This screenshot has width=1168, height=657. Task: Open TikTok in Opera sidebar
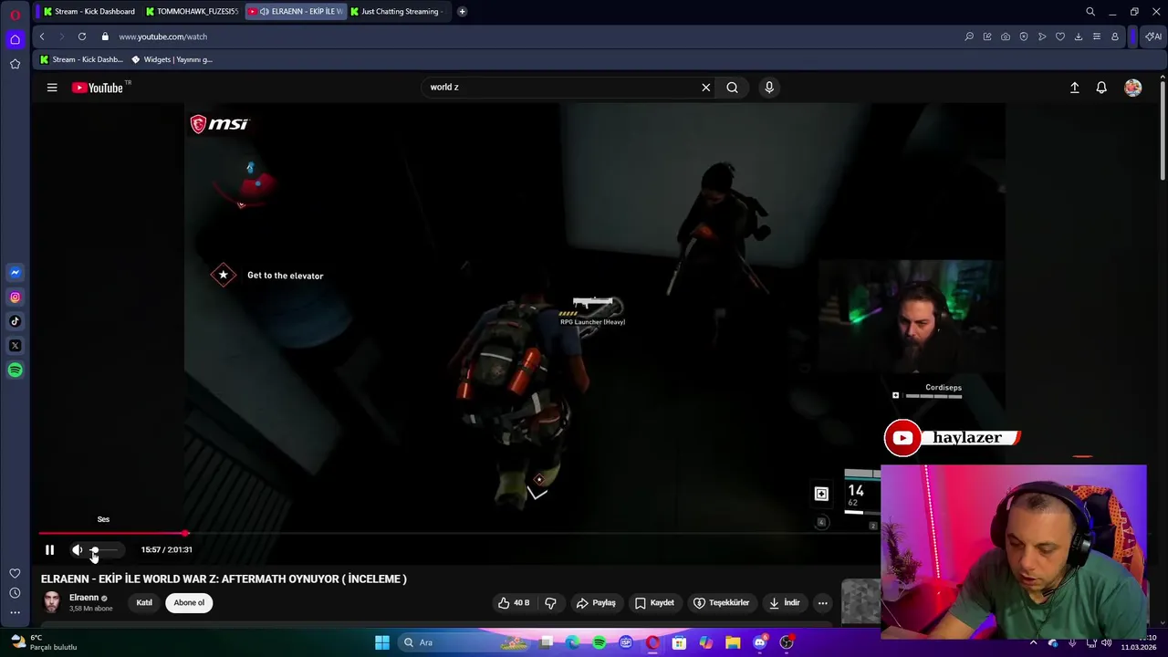coord(15,321)
